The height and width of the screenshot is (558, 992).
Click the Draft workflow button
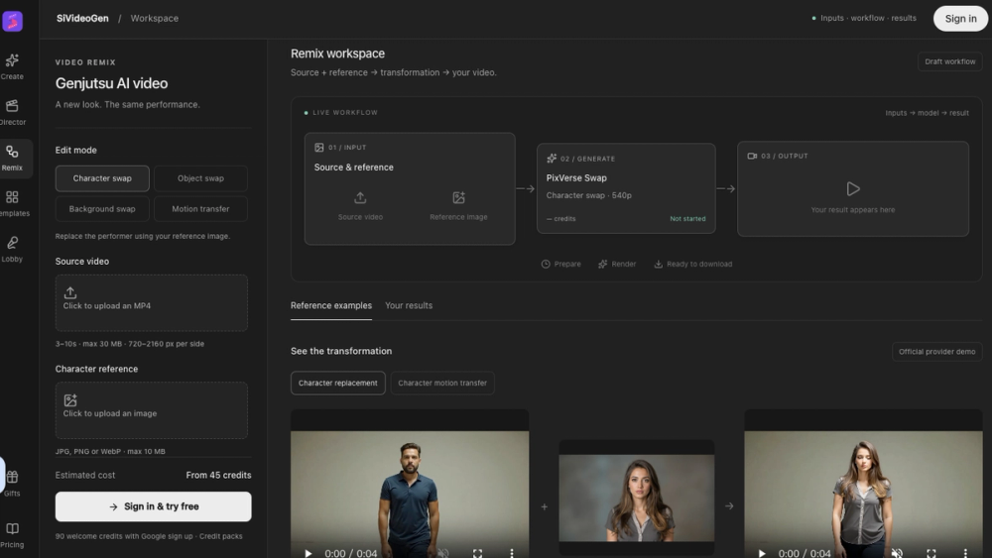(x=949, y=61)
